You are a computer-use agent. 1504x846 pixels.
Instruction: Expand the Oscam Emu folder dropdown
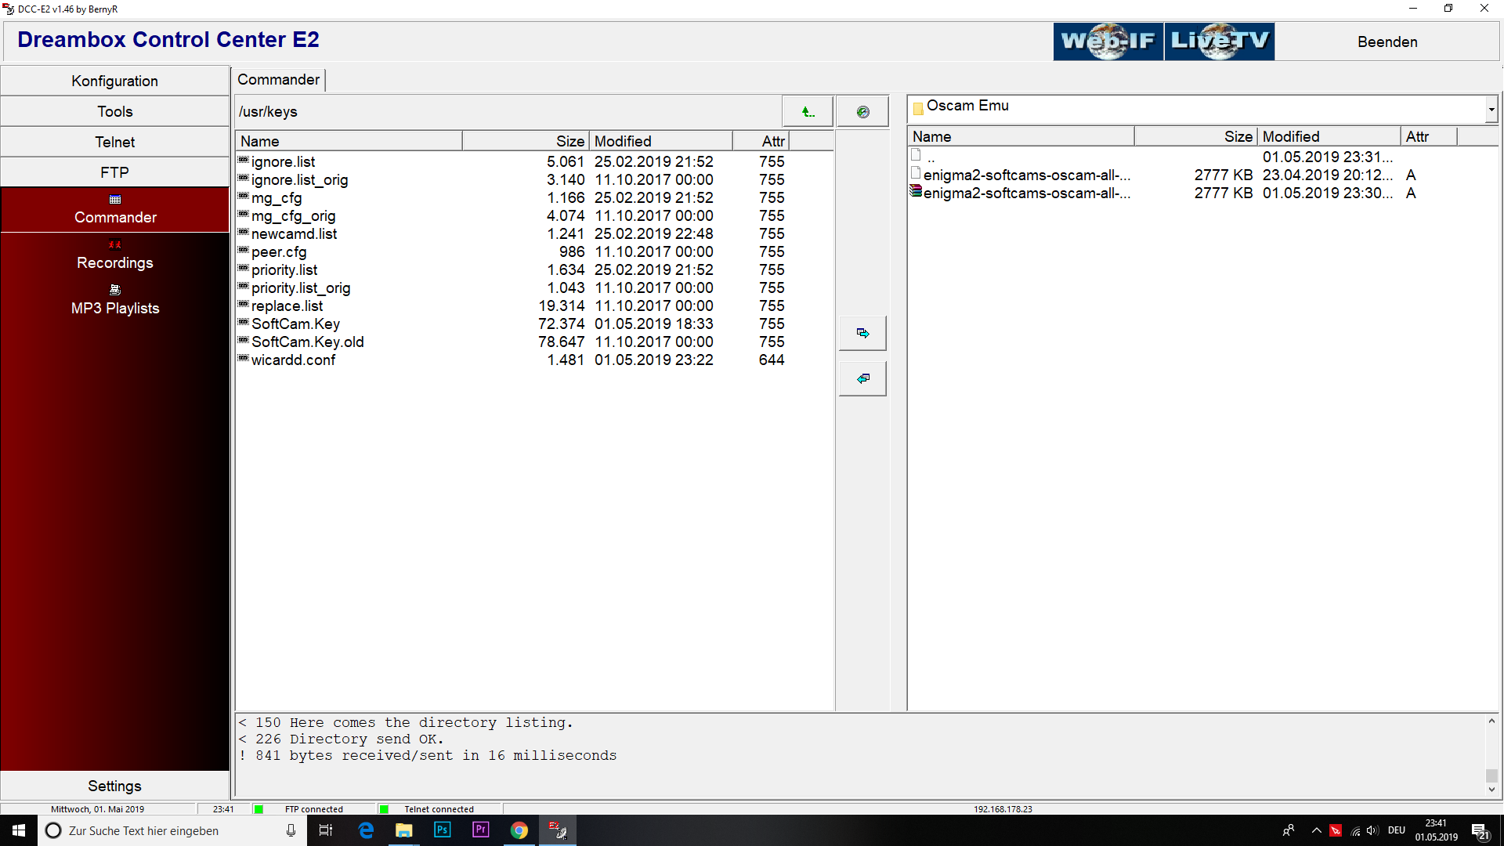pos(1491,110)
